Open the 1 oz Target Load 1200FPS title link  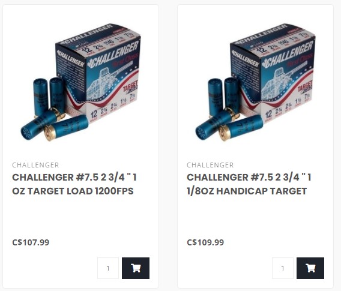(x=74, y=184)
